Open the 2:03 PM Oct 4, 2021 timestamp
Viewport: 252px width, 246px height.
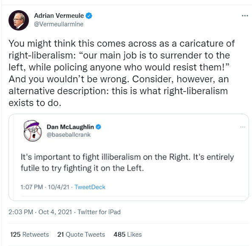(40, 212)
